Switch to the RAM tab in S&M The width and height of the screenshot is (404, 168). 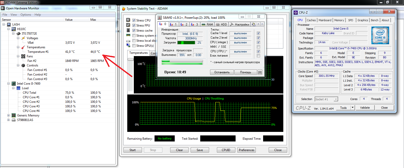(x=207, y=24)
